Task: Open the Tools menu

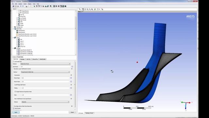Action: (x=34, y=4)
